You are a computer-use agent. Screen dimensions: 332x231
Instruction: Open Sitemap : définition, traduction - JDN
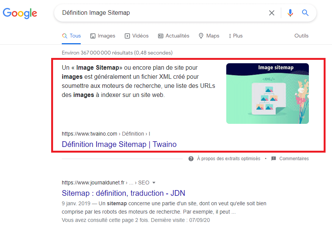(123, 193)
